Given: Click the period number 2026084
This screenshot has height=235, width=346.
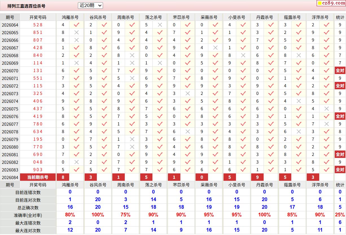Looking at the screenshot, I should [x=10, y=177].
